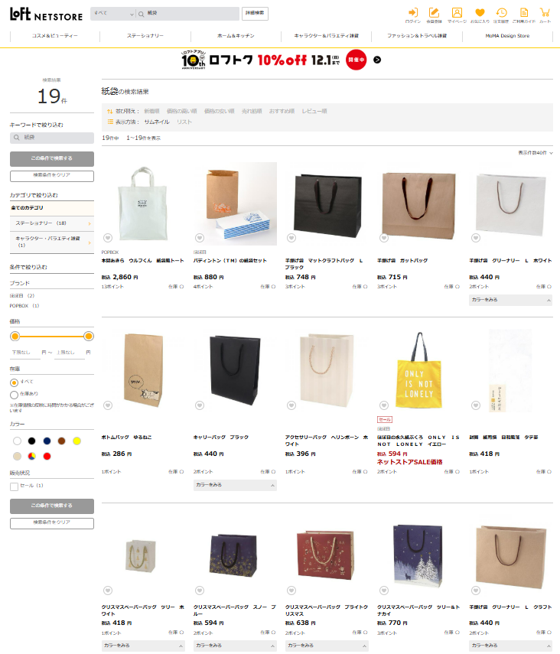560x654 pixels.
Task: Open items-per-page 40 dropdown
Action: point(536,153)
